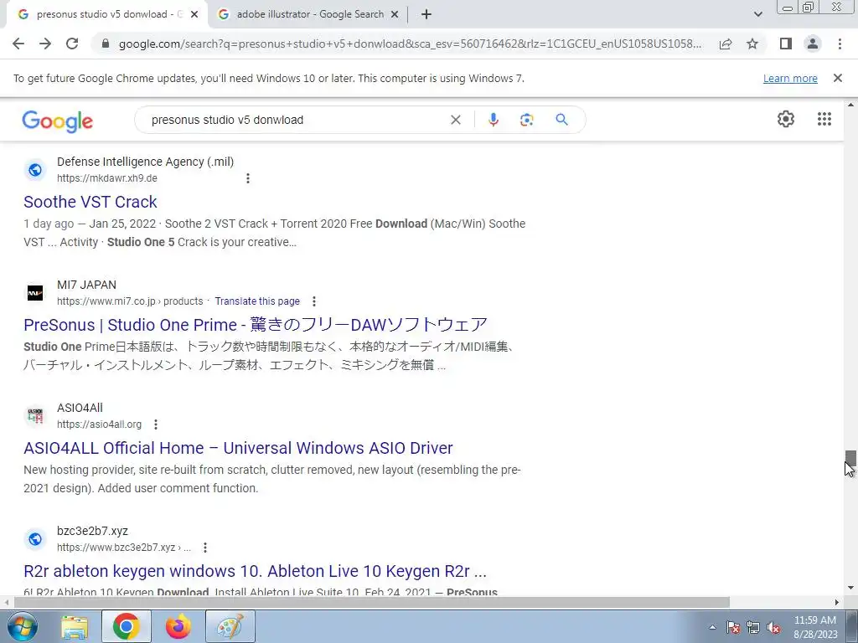This screenshot has width=858, height=643.
Task: Reload the current page
Action: click(72, 44)
